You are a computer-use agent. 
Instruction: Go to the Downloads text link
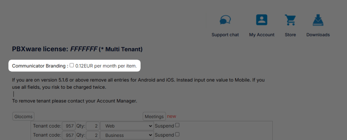pos(318,35)
